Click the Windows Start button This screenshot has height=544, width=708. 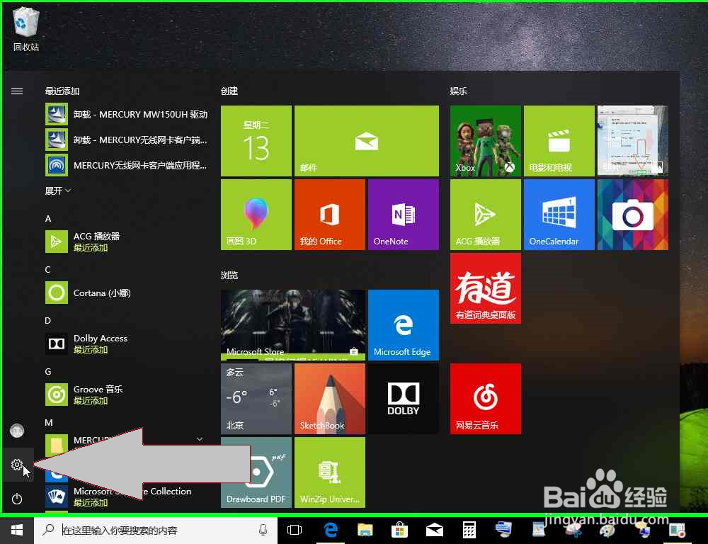pos(17,530)
